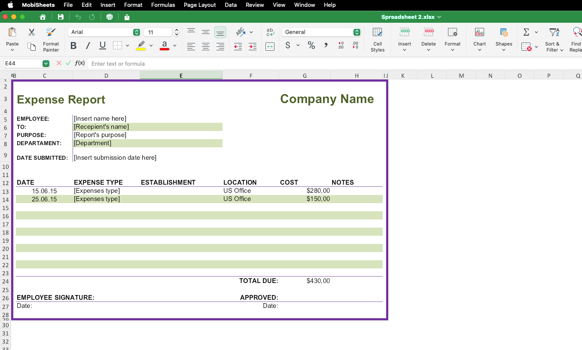The height and width of the screenshot is (350, 582).
Task: Cut selection with the scissors icon
Action: (x=31, y=32)
